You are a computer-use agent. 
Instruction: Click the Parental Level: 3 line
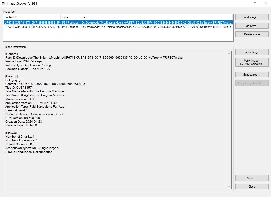pyautogui.click(x=17, y=110)
